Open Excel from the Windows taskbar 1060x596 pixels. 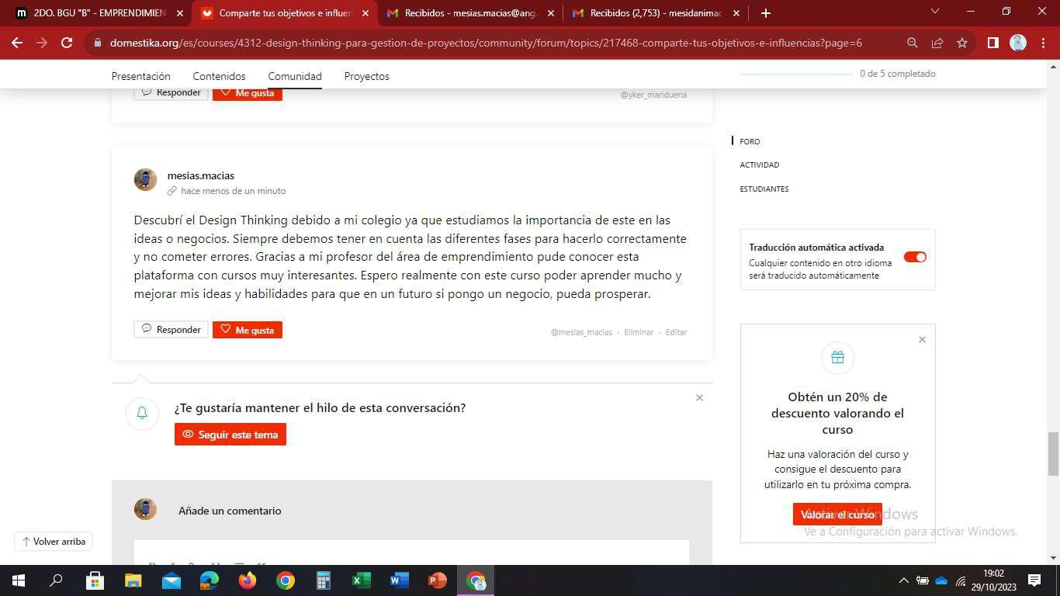(x=362, y=580)
